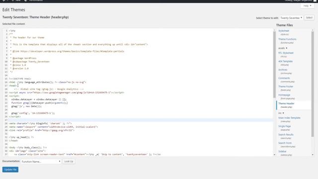Click the meta charset line 28
The width and height of the screenshot is (318, 179).
pos(40,123)
